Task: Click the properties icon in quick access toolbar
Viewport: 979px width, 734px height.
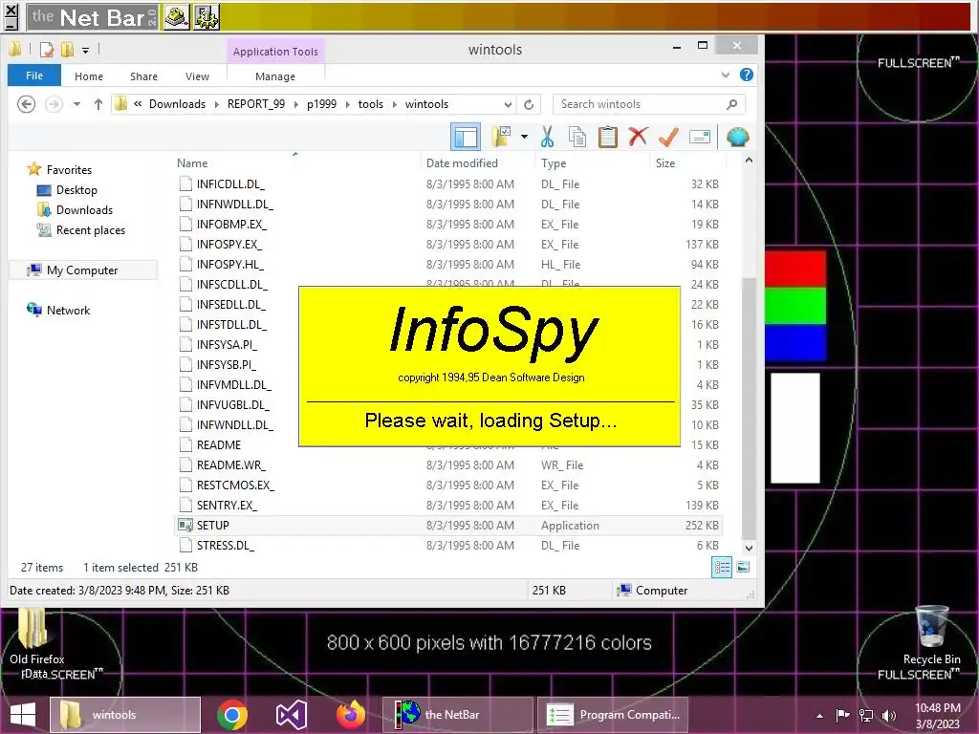Action: pos(46,50)
